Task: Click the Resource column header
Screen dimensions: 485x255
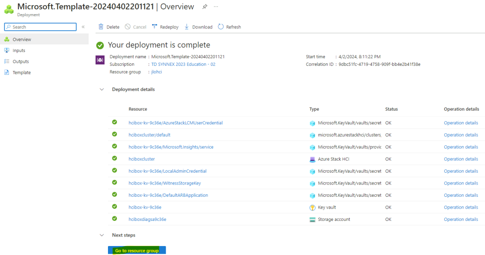Action: click(138, 109)
